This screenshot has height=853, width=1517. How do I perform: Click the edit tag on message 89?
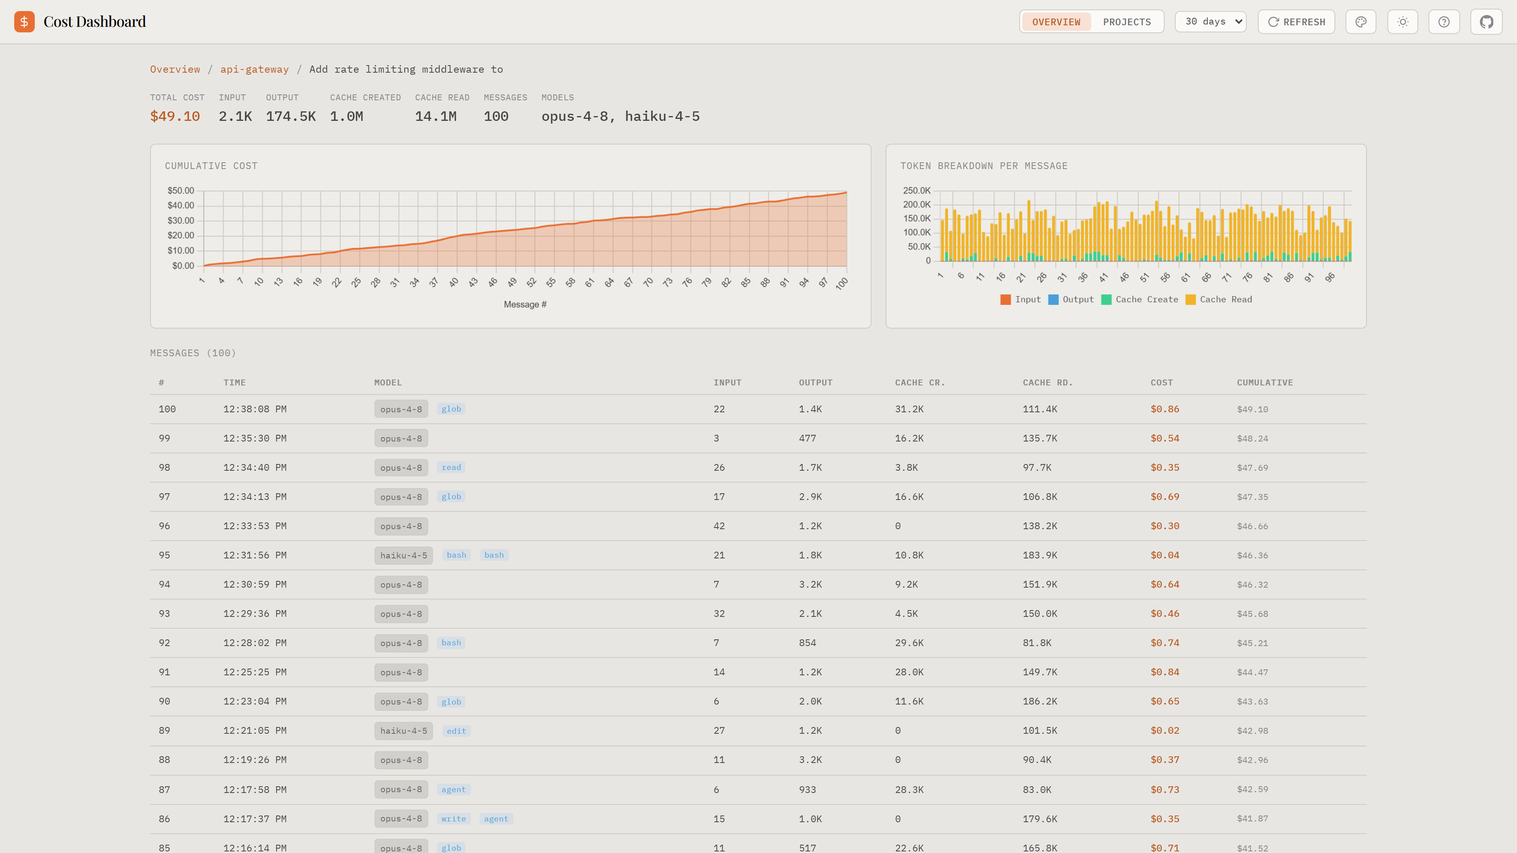456,731
